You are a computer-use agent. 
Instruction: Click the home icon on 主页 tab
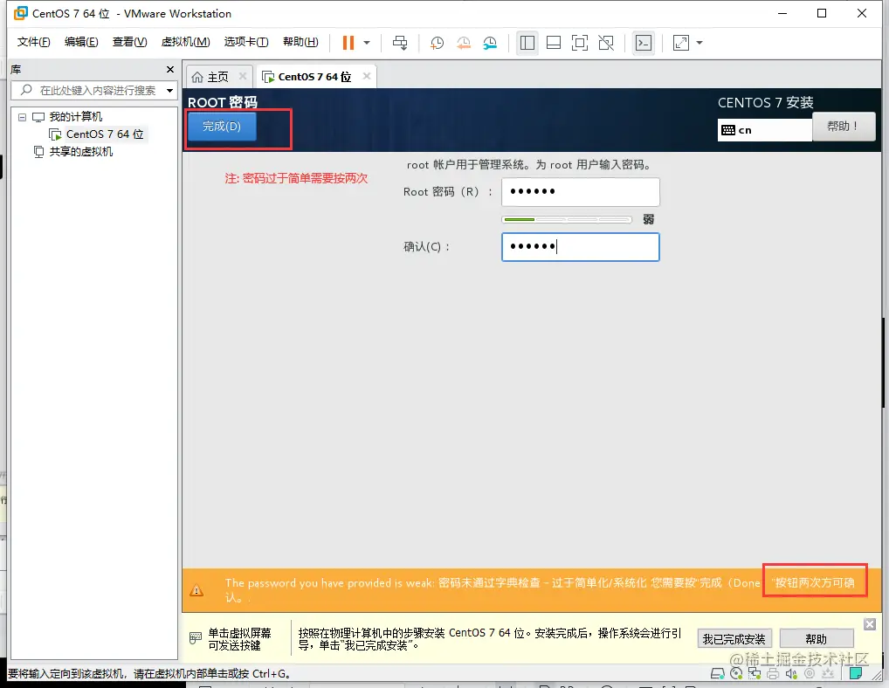pyautogui.click(x=197, y=77)
